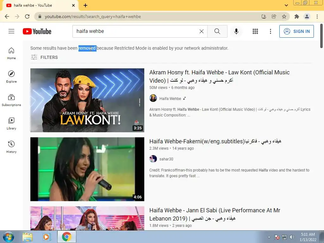The height and width of the screenshot is (243, 324).
Task: Open the Chrome extensions puzzle icon
Action: click(x=297, y=16)
